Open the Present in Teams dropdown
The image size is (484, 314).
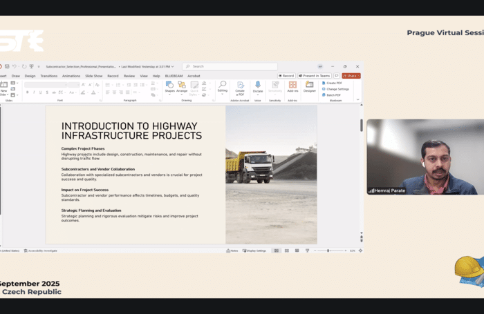click(315, 76)
